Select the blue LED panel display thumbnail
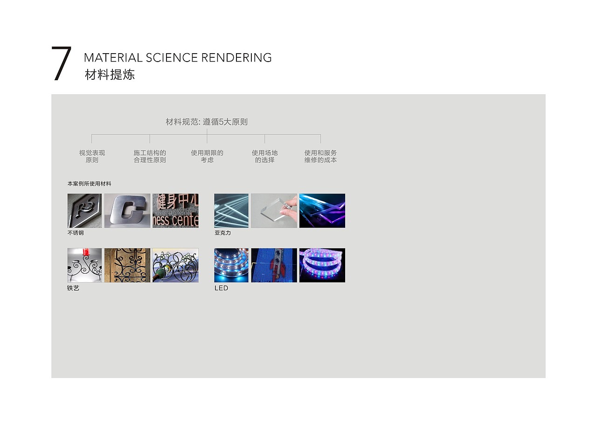Screen dimensions: 597x422 click(x=274, y=265)
